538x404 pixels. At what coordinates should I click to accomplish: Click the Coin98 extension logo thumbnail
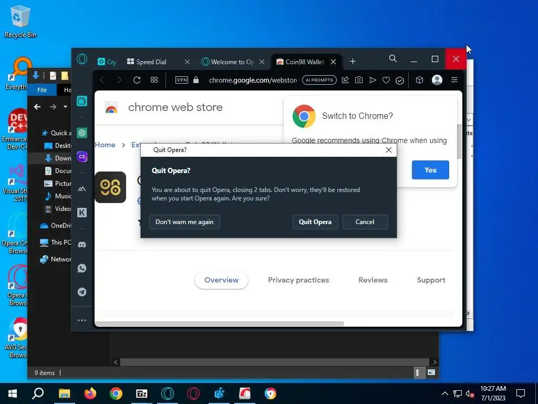pyautogui.click(x=110, y=187)
